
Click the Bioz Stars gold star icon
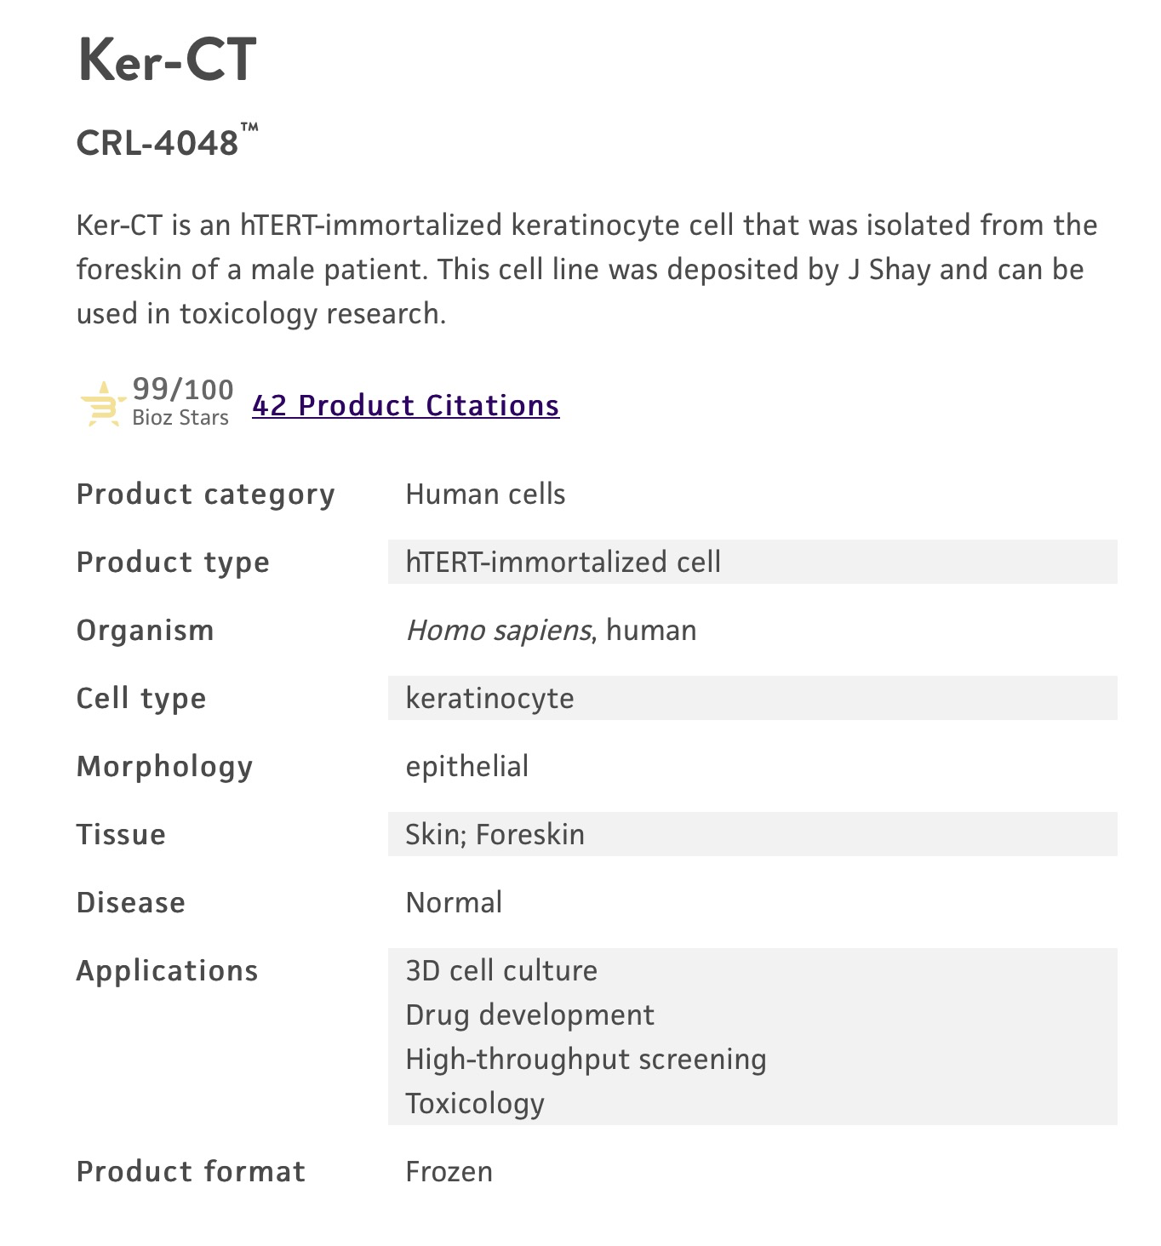pyautogui.click(x=103, y=403)
